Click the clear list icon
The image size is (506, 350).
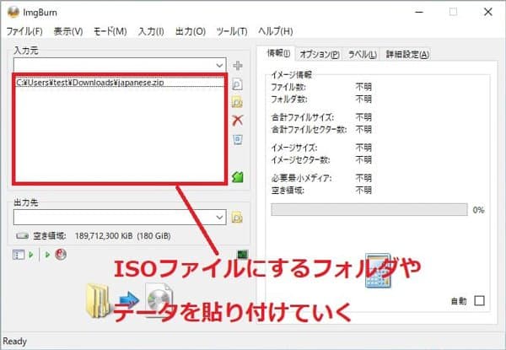238,138
